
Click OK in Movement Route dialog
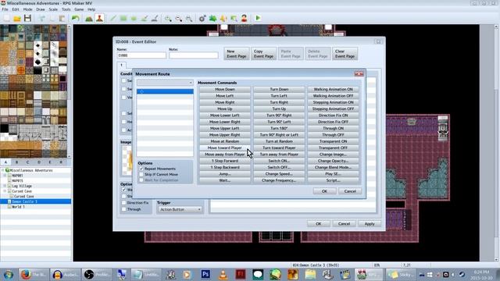tap(324, 191)
